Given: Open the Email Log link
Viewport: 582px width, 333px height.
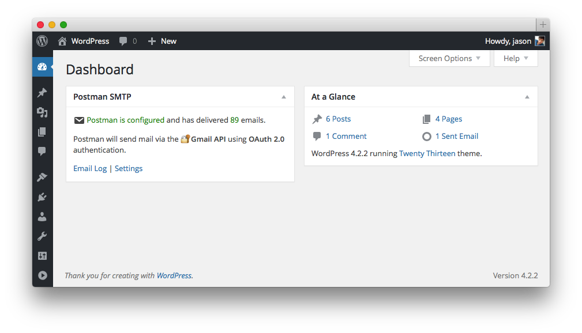Looking at the screenshot, I should (90, 168).
